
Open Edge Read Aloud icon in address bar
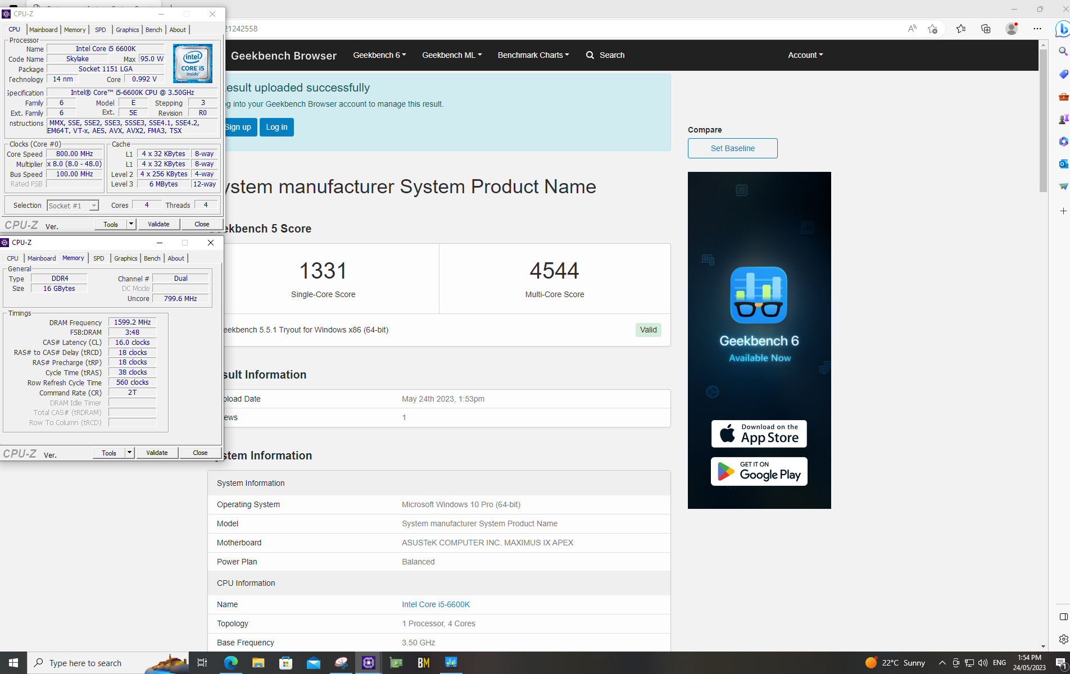tap(912, 29)
